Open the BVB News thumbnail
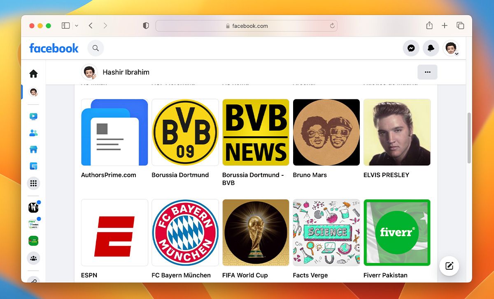This screenshot has width=494, height=299. 256,132
